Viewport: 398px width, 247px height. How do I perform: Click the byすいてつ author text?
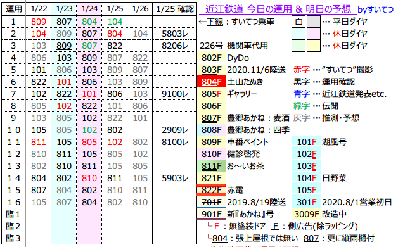tap(376, 10)
